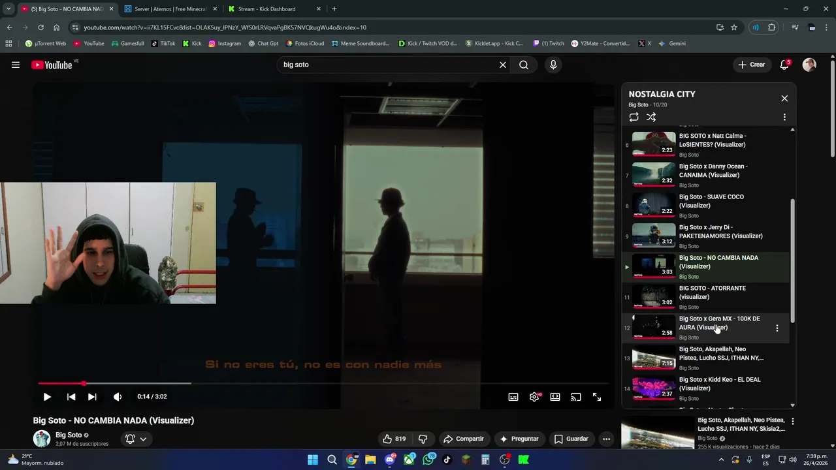Open Big Soto channel avatar
The image size is (836, 470).
[42, 439]
